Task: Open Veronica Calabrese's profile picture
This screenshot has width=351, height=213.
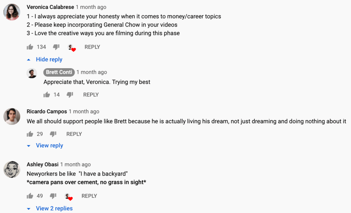Action: (x=12, y=12)
